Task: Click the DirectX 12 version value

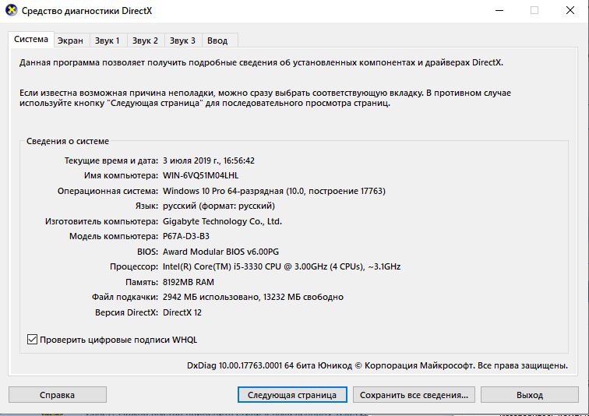Action: [182, 312]
